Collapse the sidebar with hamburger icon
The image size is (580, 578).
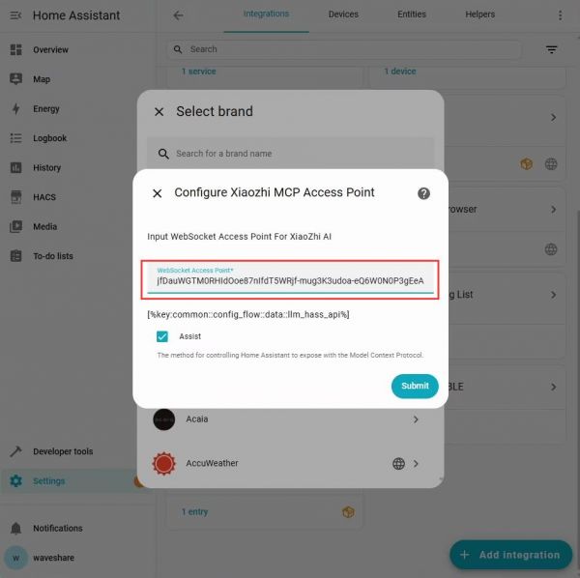tap(15, 15)
